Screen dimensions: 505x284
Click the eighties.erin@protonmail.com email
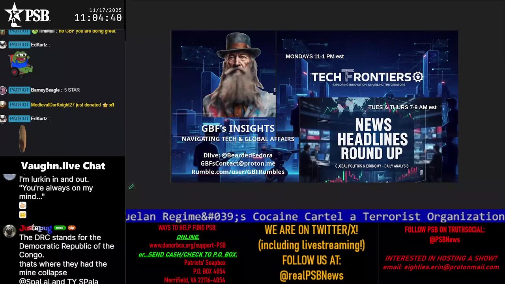point(441,267)
